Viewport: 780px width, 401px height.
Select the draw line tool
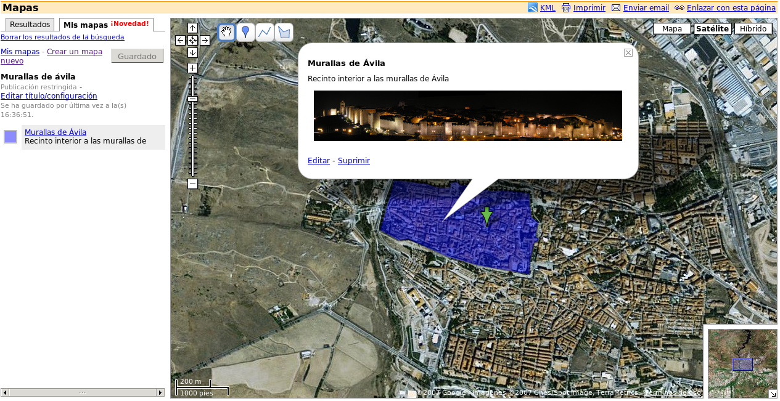[265, 32]
